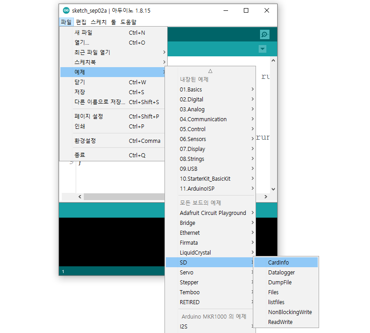Open 08.Strings examples submenu
This screenshot has width=370, height=333.
point(210,159)
